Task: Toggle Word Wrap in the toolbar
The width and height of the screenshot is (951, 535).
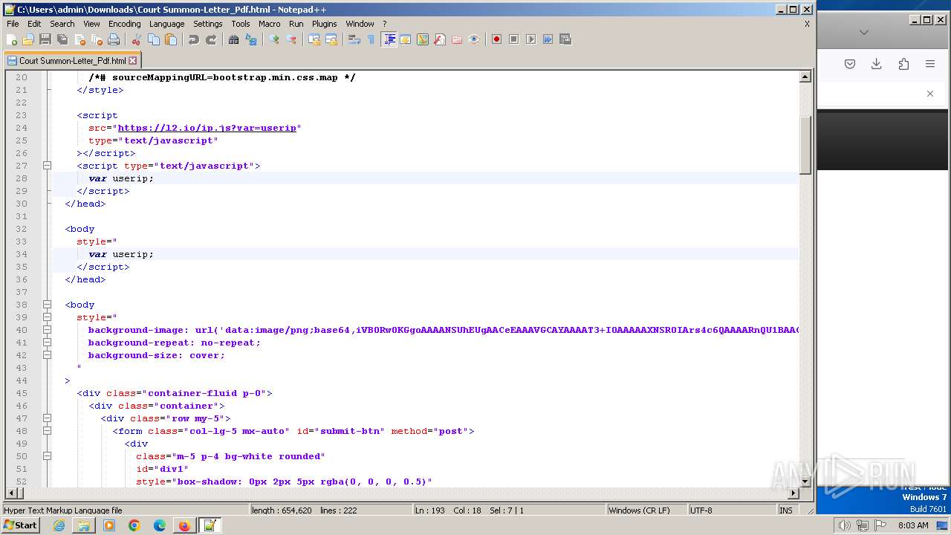Action: click(x=354, y=39)
